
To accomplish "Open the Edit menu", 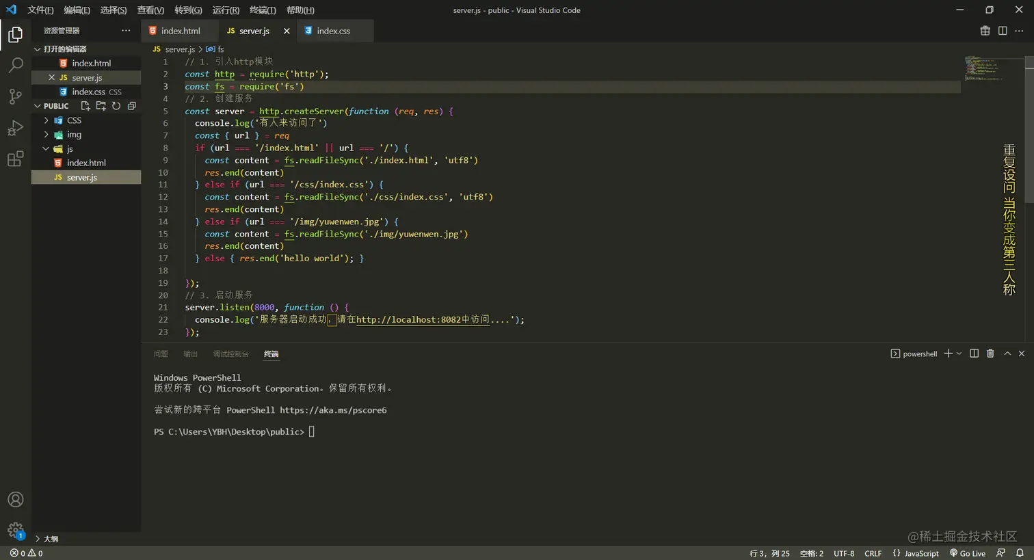I will (x=77, y=10).
